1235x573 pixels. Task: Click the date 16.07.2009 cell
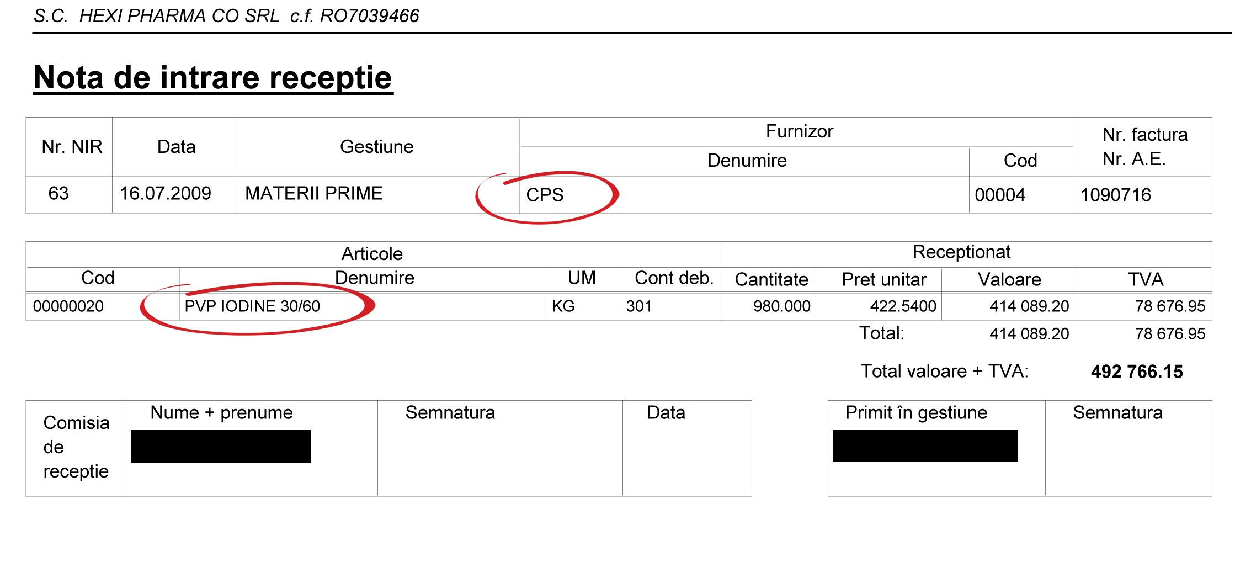(x=175, y=194)
